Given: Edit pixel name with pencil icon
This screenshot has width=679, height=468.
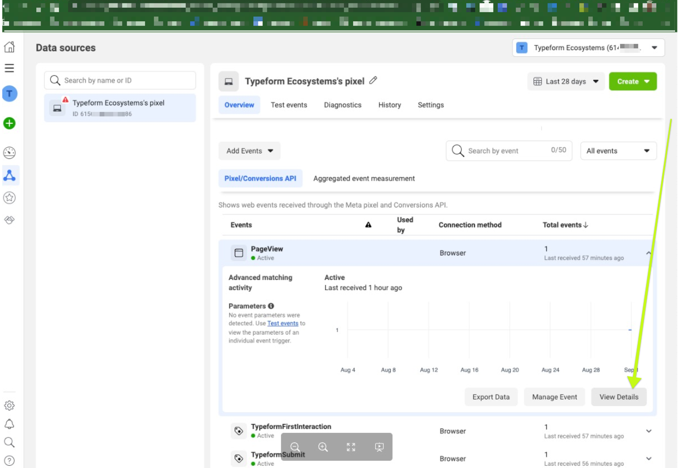Looking at the screenshot, I should pyautogui.click(x=373, y=80).
